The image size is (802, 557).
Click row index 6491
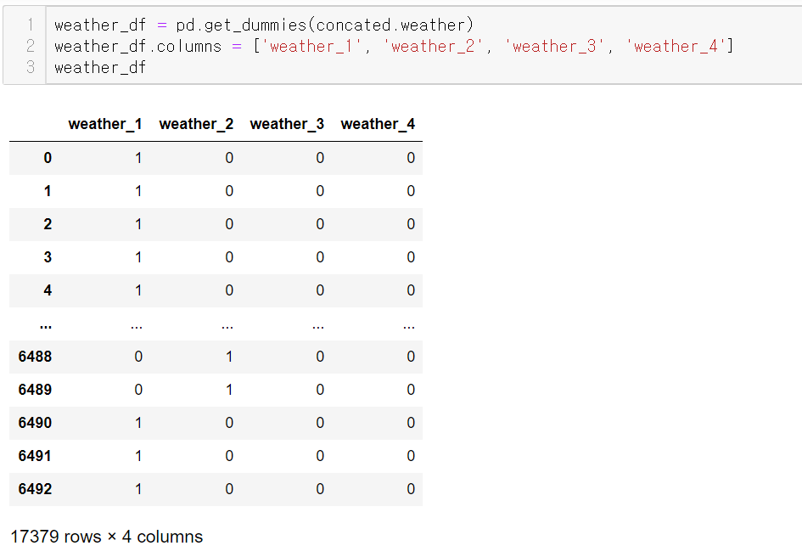pos(35,456)
